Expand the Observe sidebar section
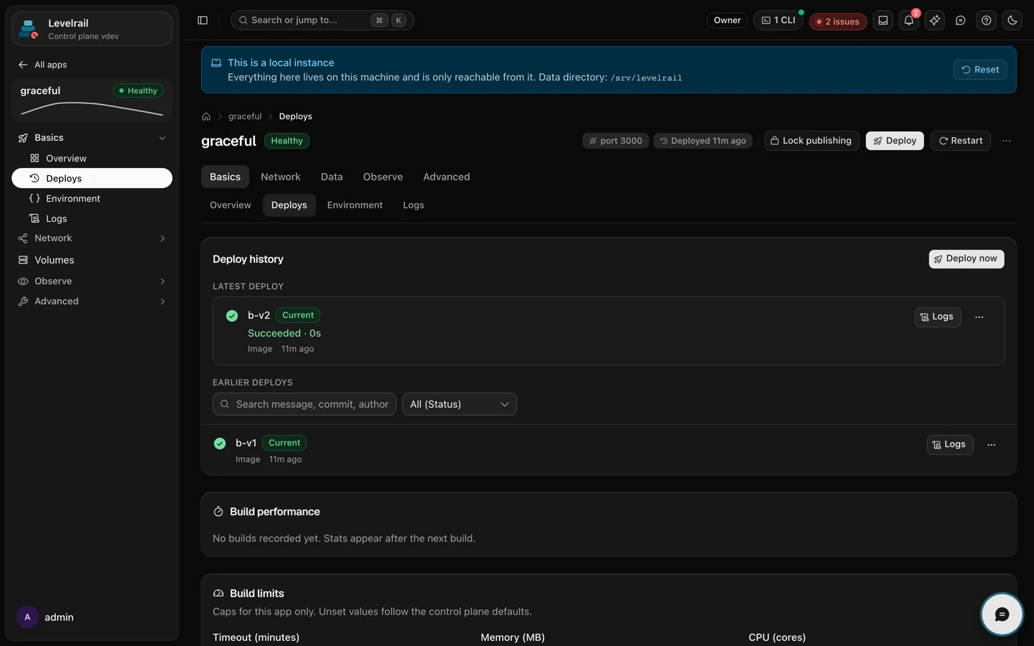The width and height of the screenshot is (1034, 646). tap(92, 281)
